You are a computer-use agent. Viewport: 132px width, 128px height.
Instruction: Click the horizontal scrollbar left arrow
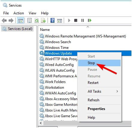[41, 123]
